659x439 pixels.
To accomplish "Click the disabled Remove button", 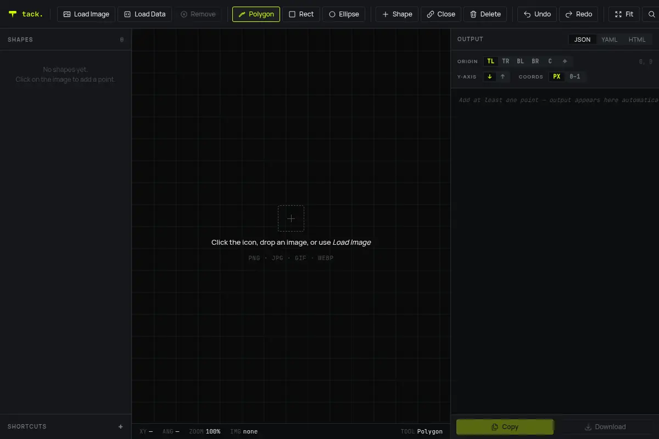I will 198,14.
